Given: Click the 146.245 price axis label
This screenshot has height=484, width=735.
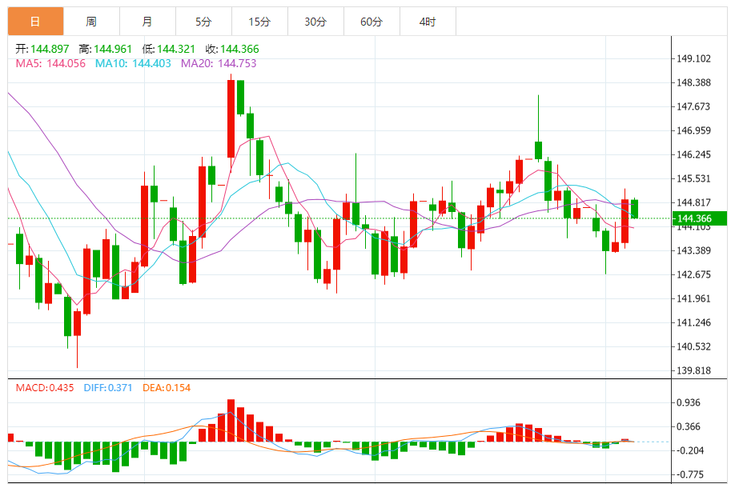Looking at the screenshot, I should coord(693,154).
